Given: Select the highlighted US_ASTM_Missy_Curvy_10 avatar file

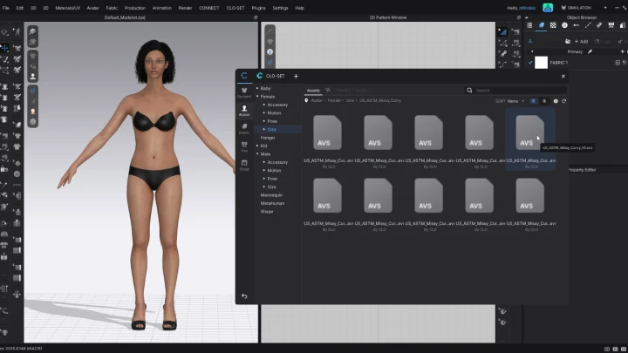Looking at the screenshot, I should coord(530,141).
